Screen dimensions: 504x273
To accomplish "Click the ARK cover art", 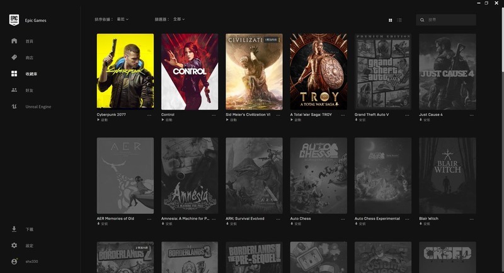I will coord(254,175).
